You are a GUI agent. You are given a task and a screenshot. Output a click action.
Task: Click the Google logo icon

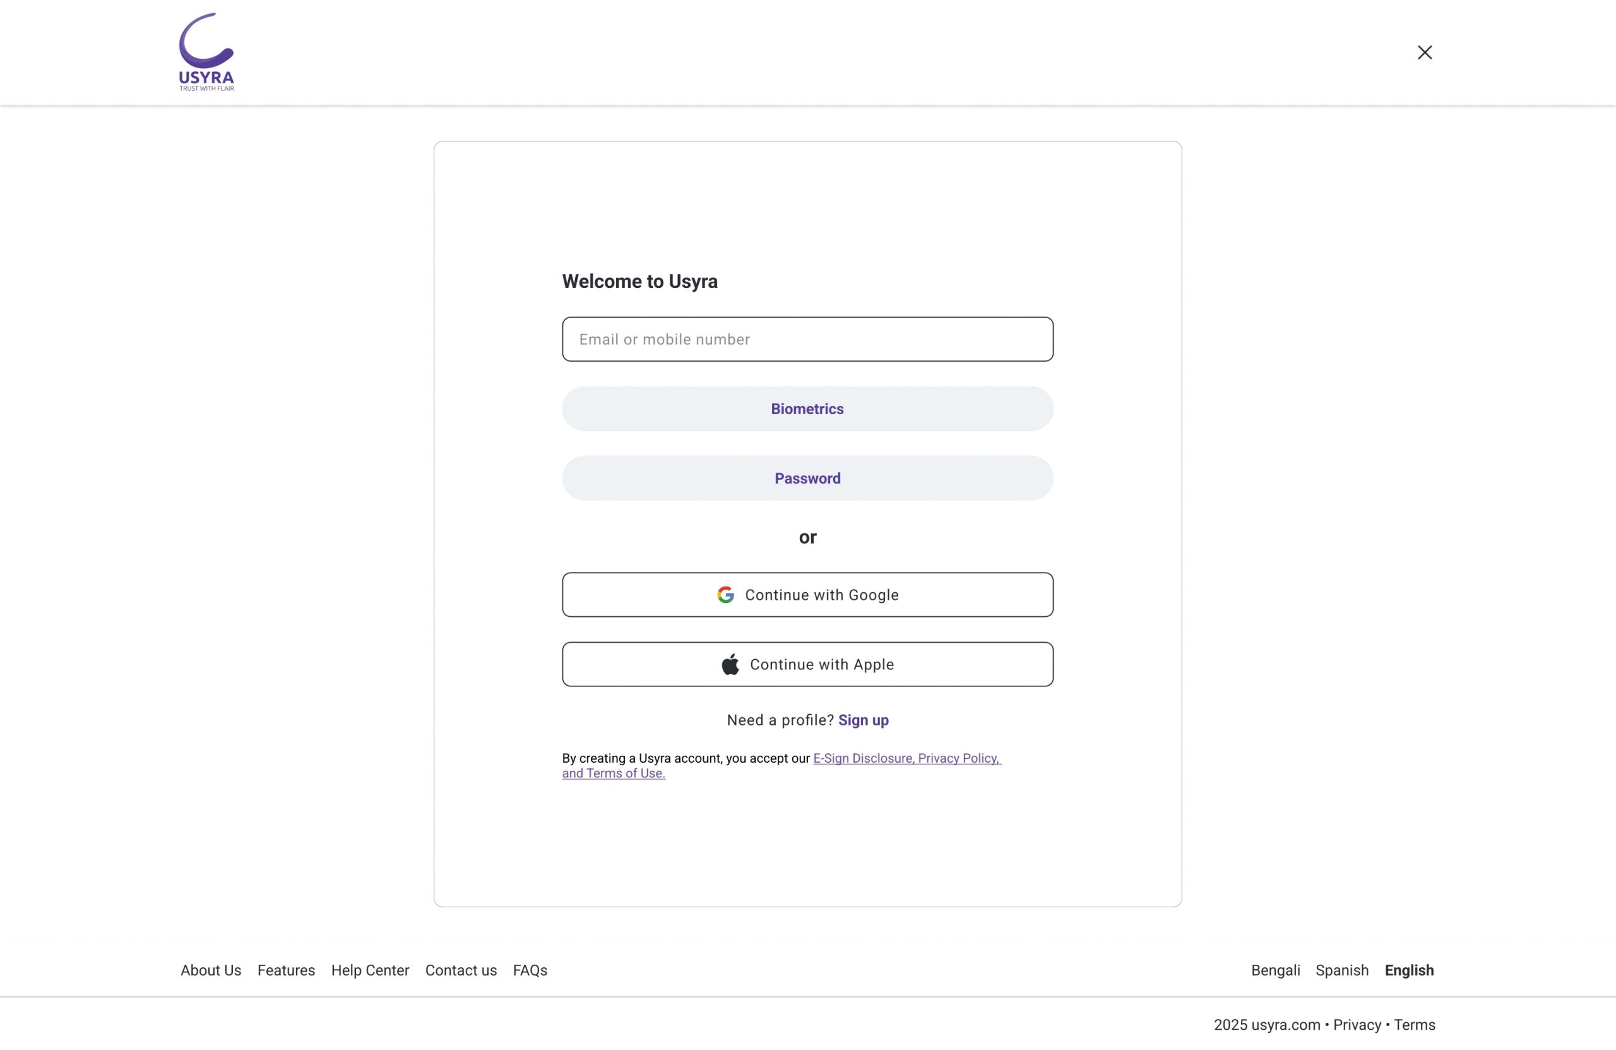point(725,595)
